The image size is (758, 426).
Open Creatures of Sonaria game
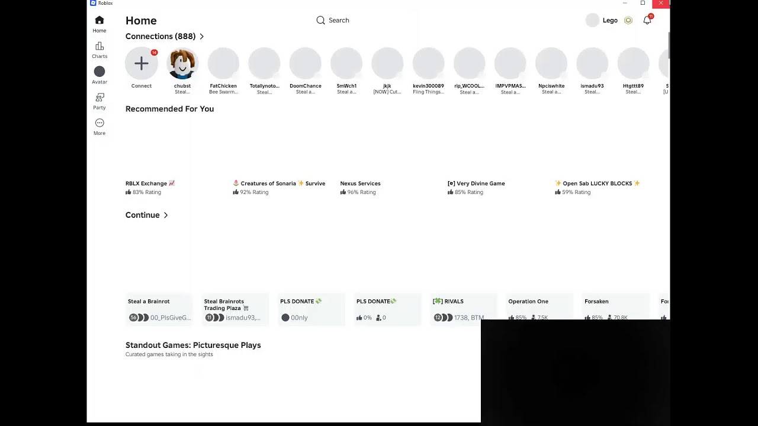pos(279,183)
